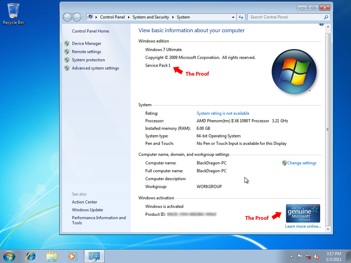Open Control Panel Home link

pyautogui.click(x=90, y=31)
